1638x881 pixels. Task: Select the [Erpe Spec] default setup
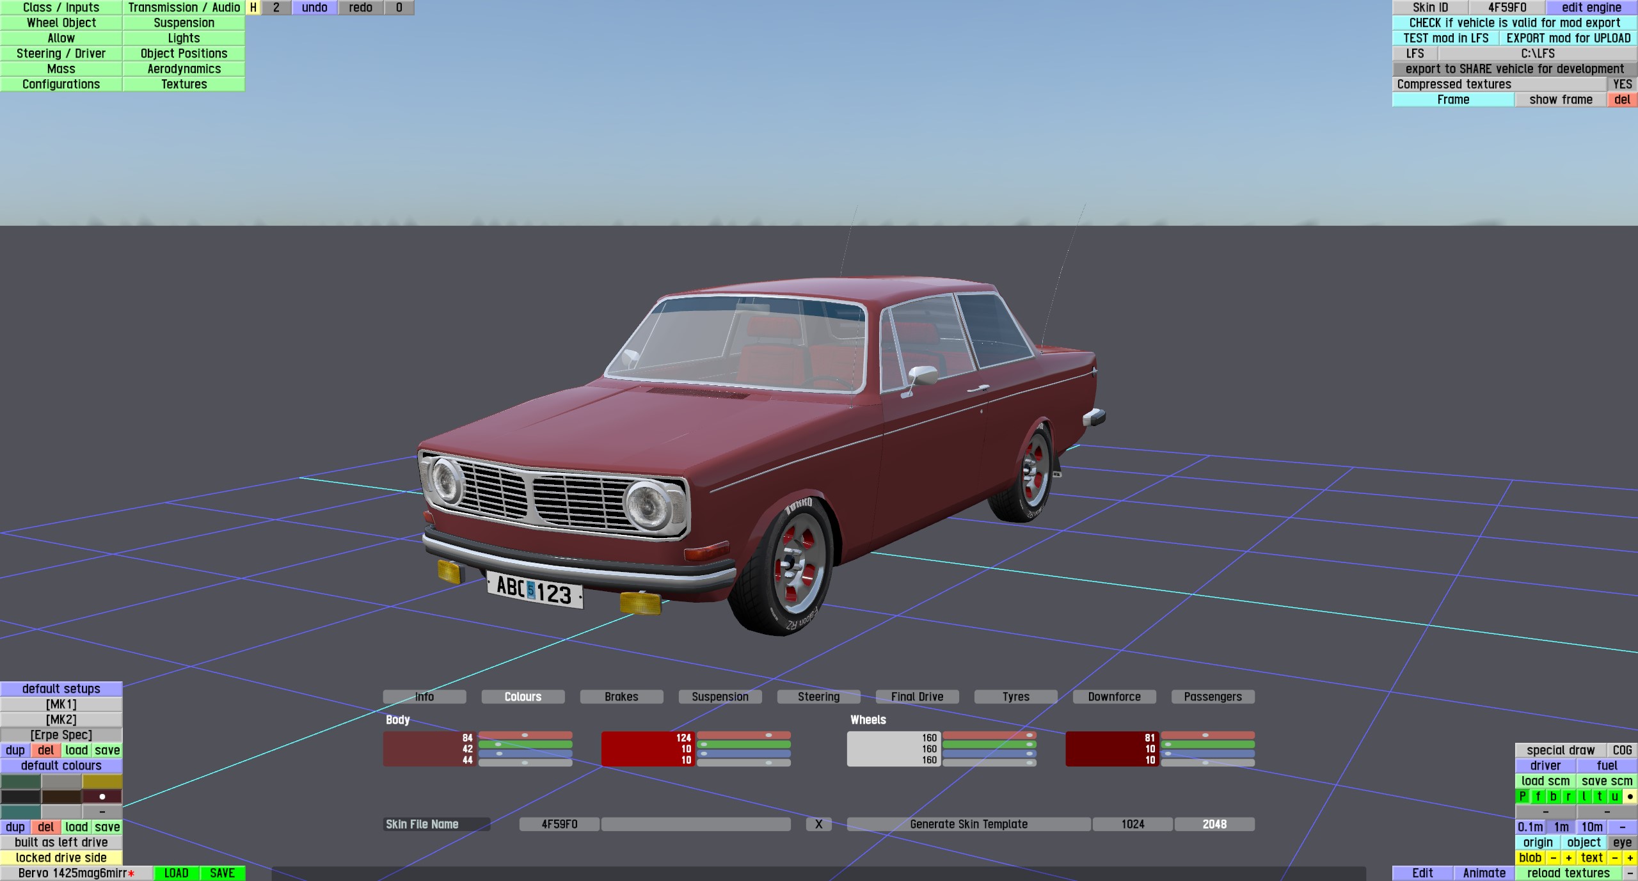(61, 735)
